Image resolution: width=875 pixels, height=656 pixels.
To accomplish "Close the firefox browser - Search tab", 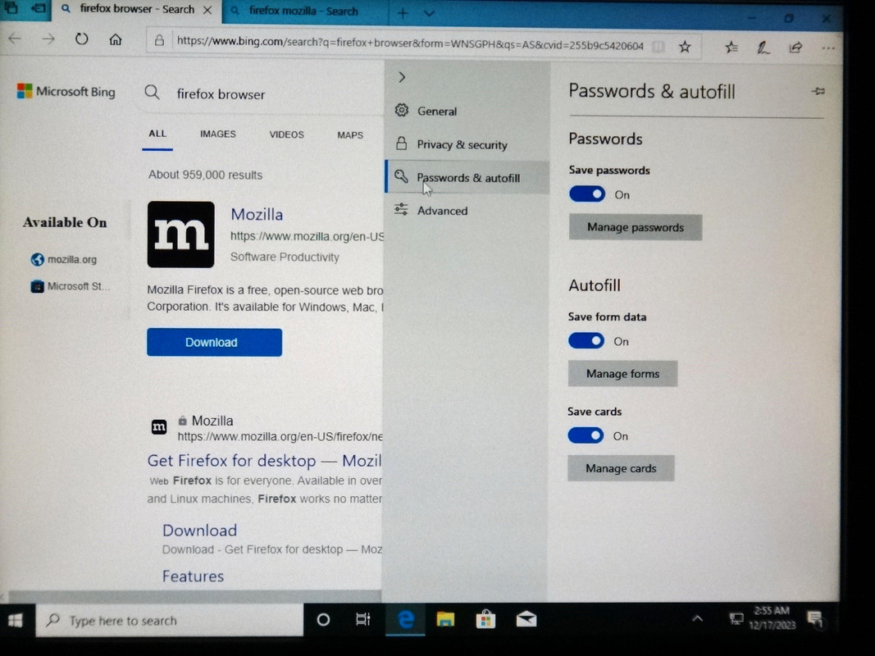I will pyautogui.click(x=207, y=10).
